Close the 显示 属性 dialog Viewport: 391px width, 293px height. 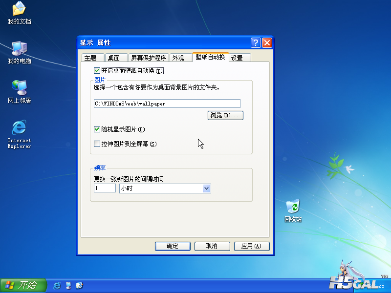[267, 42]
